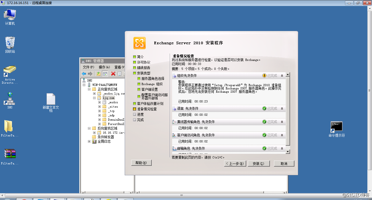
Task: Click the red X delete icon in DNS toolbar
Action: coord(113,74)
